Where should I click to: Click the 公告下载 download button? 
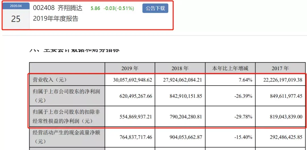(x=155, y=8)
